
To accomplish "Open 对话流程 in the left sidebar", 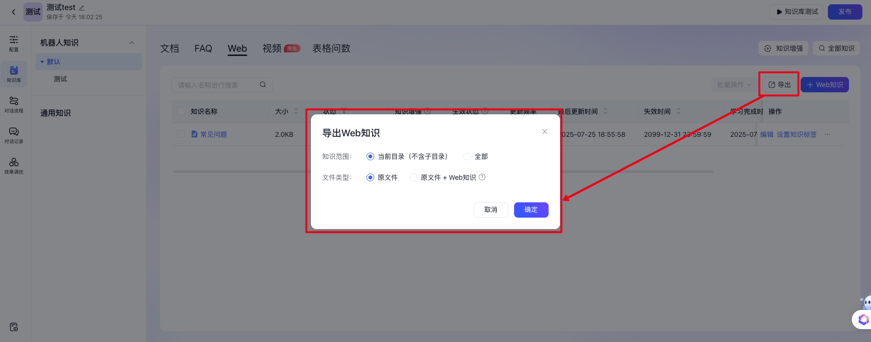I will (x=14, y=104).
